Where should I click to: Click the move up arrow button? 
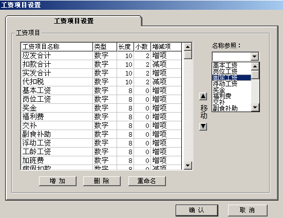[x=203, y=96]
